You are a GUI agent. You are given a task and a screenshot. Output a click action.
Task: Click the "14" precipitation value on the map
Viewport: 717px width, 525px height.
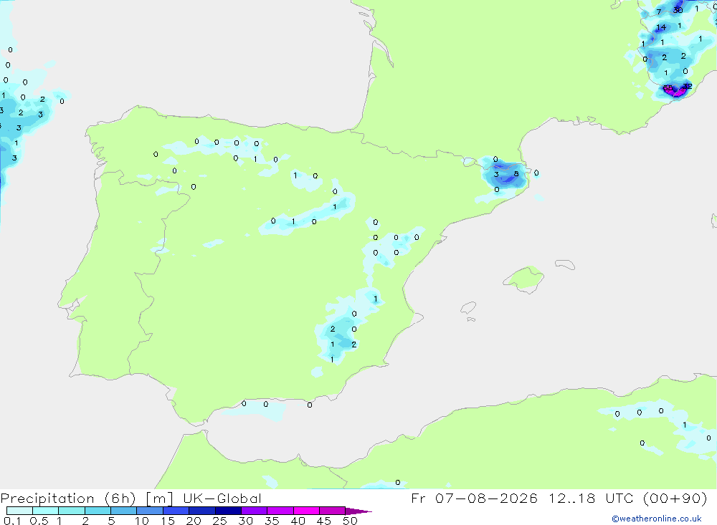[661, 27]
